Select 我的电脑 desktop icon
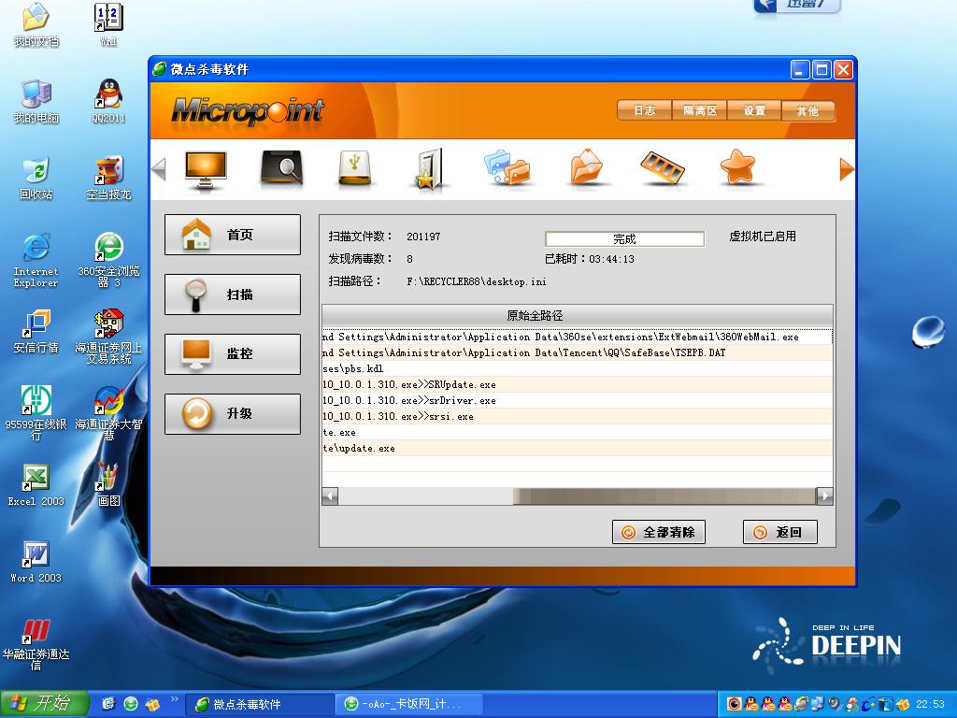Screen dimensions: 957x718 point(36,101)
